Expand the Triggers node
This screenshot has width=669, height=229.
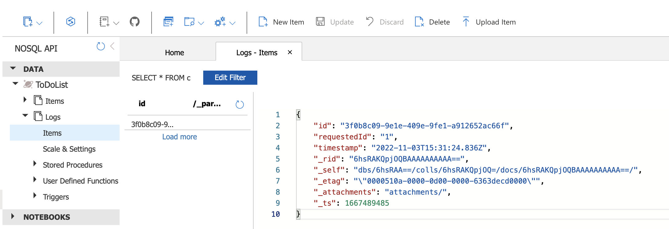click(34, 195)
